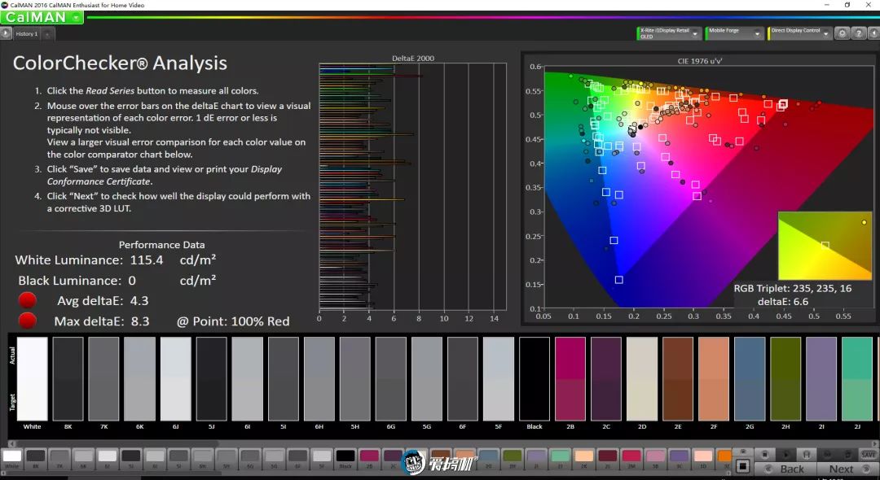880x480 pixels.
Task: Expand the X-Rite i1Display Retail meter dropdown
Action: 697,33
